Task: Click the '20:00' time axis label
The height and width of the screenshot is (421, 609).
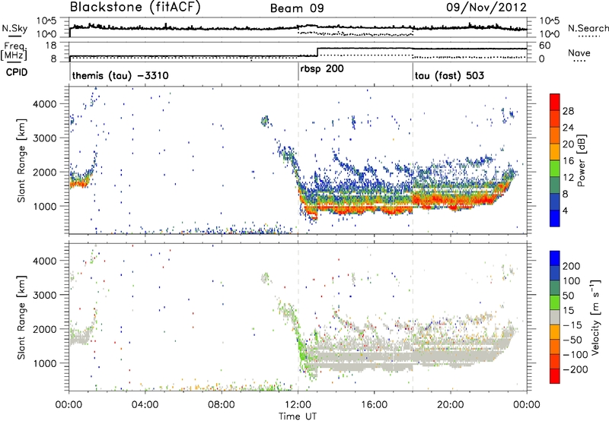Action: [x=451, y=405]
